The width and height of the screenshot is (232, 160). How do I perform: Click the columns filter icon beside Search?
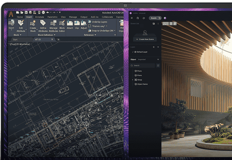point(158,66)
